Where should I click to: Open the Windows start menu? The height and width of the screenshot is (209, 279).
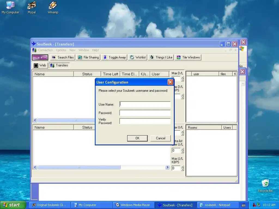coord(13,205)
